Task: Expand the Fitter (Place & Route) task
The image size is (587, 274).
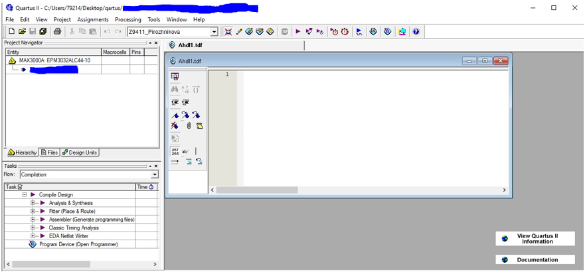Action: pyautogui.click(x=33, y=211)
